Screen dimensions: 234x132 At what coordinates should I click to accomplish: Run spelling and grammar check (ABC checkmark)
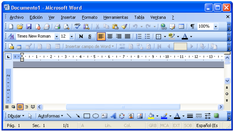[78, 26]
